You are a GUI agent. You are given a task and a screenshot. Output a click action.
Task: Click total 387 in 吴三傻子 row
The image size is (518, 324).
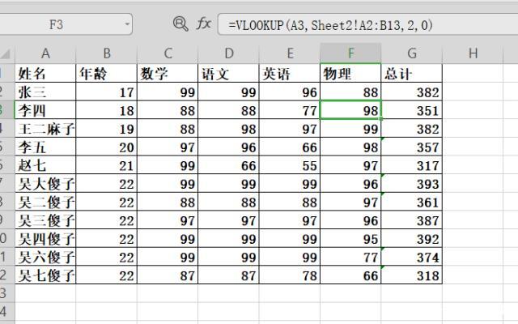tap(412, 220)
